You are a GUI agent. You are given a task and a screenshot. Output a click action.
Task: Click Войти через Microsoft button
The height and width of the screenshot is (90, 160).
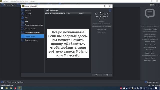click(x=102, y=14)
